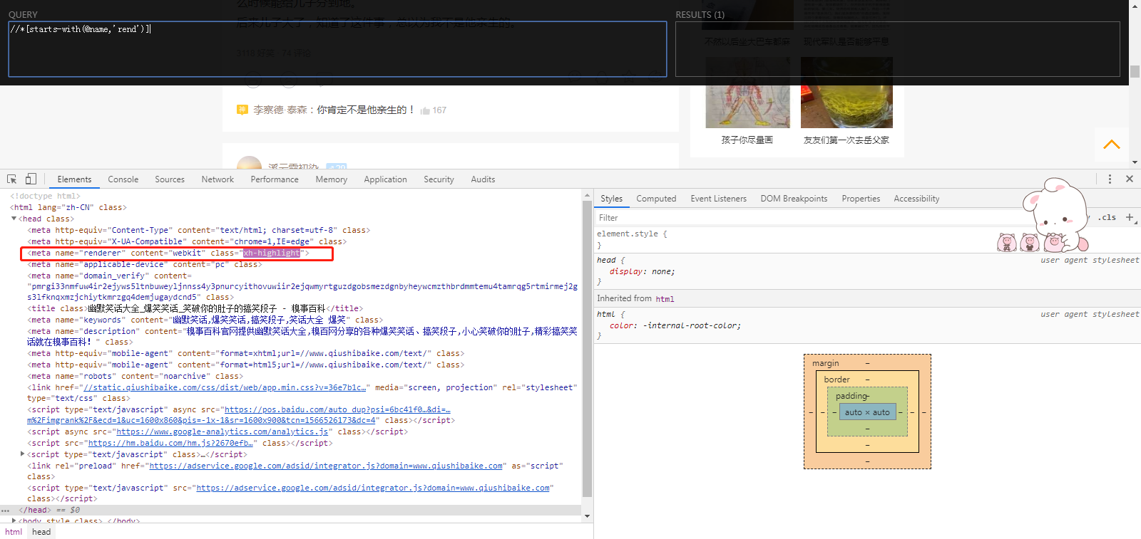
Task: Select the meta Content-Type line
Action: tap(199, 230)
